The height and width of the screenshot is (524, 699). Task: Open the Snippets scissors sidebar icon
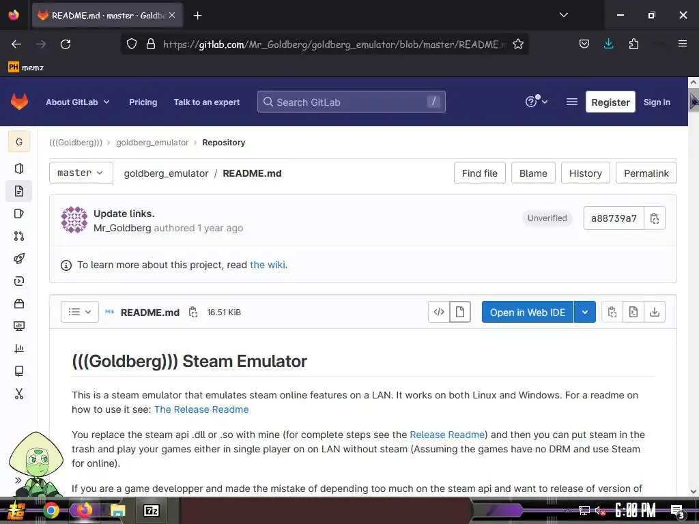pyautogui.click(x=18, y=394)
